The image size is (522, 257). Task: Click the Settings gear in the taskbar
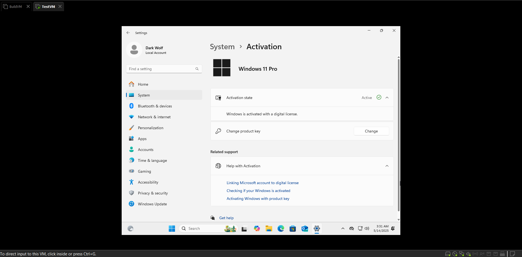click(317, 229)
